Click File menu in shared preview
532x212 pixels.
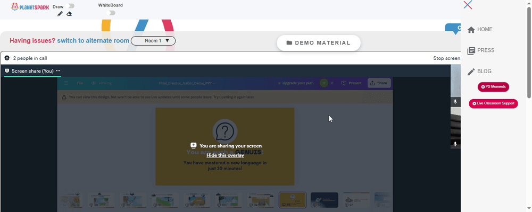[80, 83]
